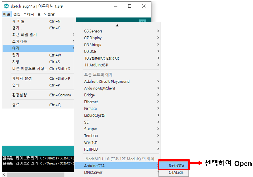Open RETIRED examples submenu
This screenshot has width=253, height=177.
tap(117, 149)
